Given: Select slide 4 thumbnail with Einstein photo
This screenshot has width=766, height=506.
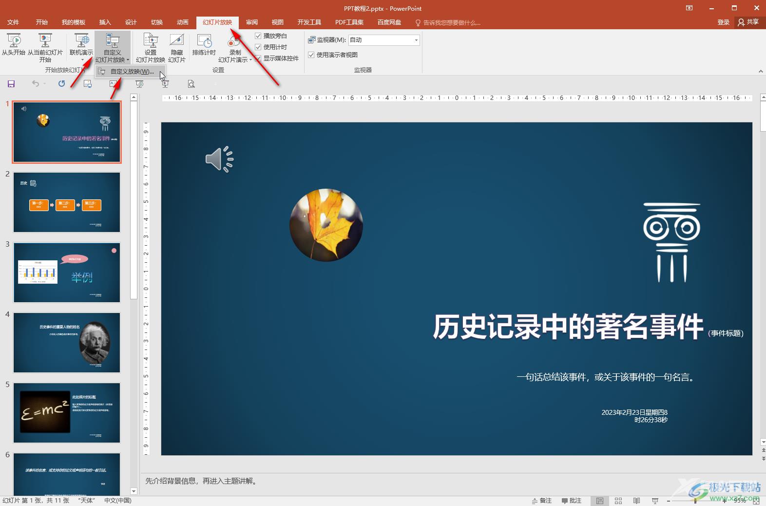Looking at the screenshot, I should [67, 343].
